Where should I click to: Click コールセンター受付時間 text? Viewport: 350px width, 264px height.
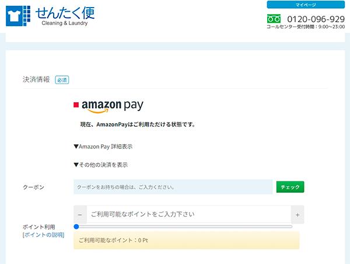pyautogui.click(x=306, y=27)
